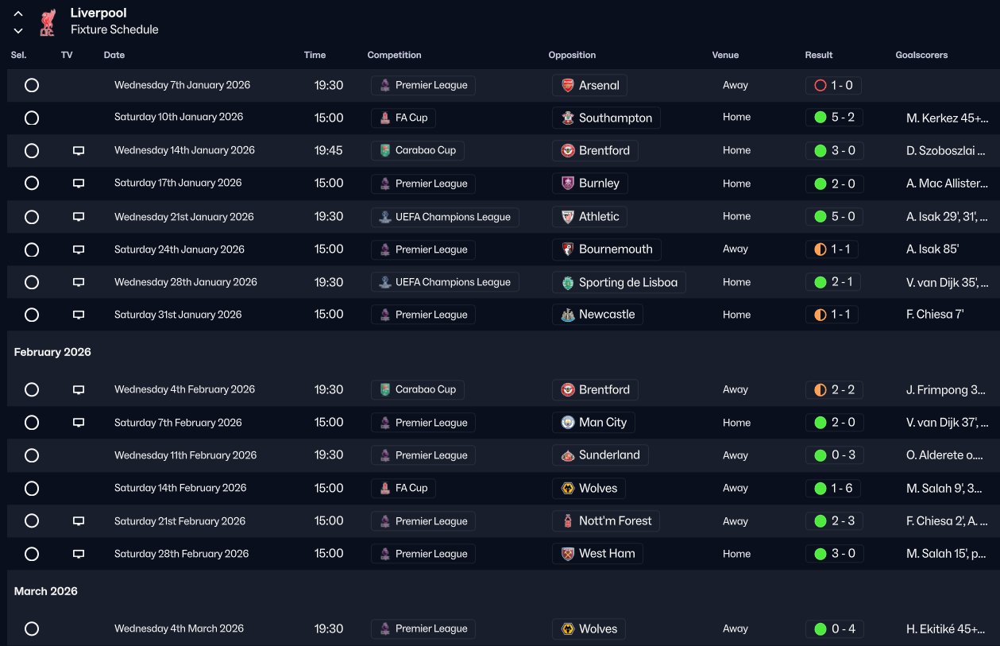The image size is (1000, 646).
Task: Select the West Ham fixture radio button
Action: [32, 554]
